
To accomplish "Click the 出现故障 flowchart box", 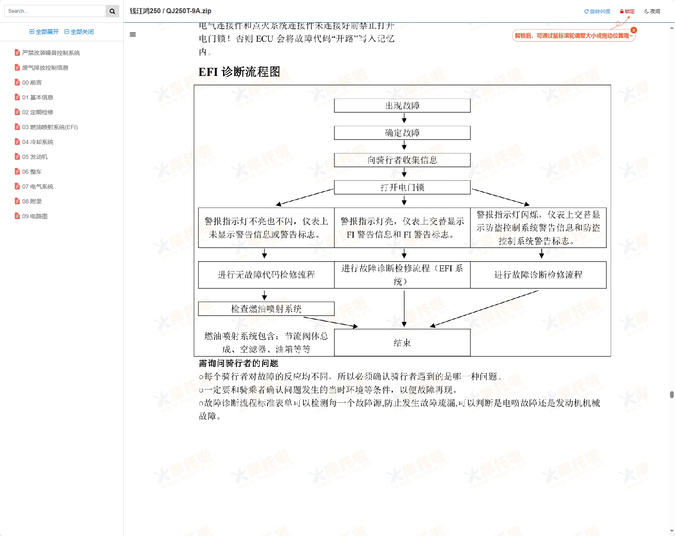I will (402, 106).
